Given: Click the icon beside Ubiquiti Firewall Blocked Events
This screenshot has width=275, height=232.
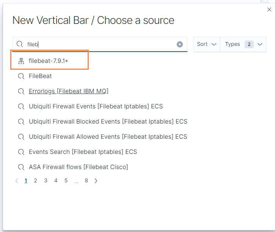Looking at the screenshot, I should (21, 121).
